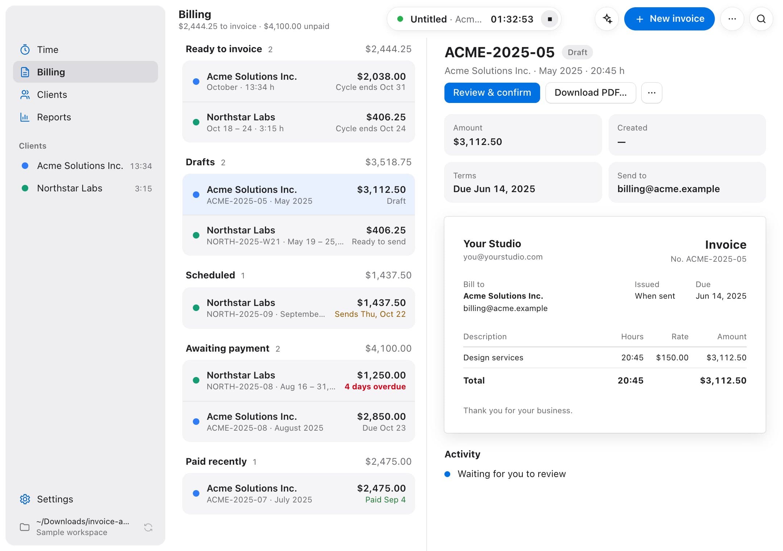
Task: Click the Terms Due Jun 14, 2025 card
Action: pos(523,182)
